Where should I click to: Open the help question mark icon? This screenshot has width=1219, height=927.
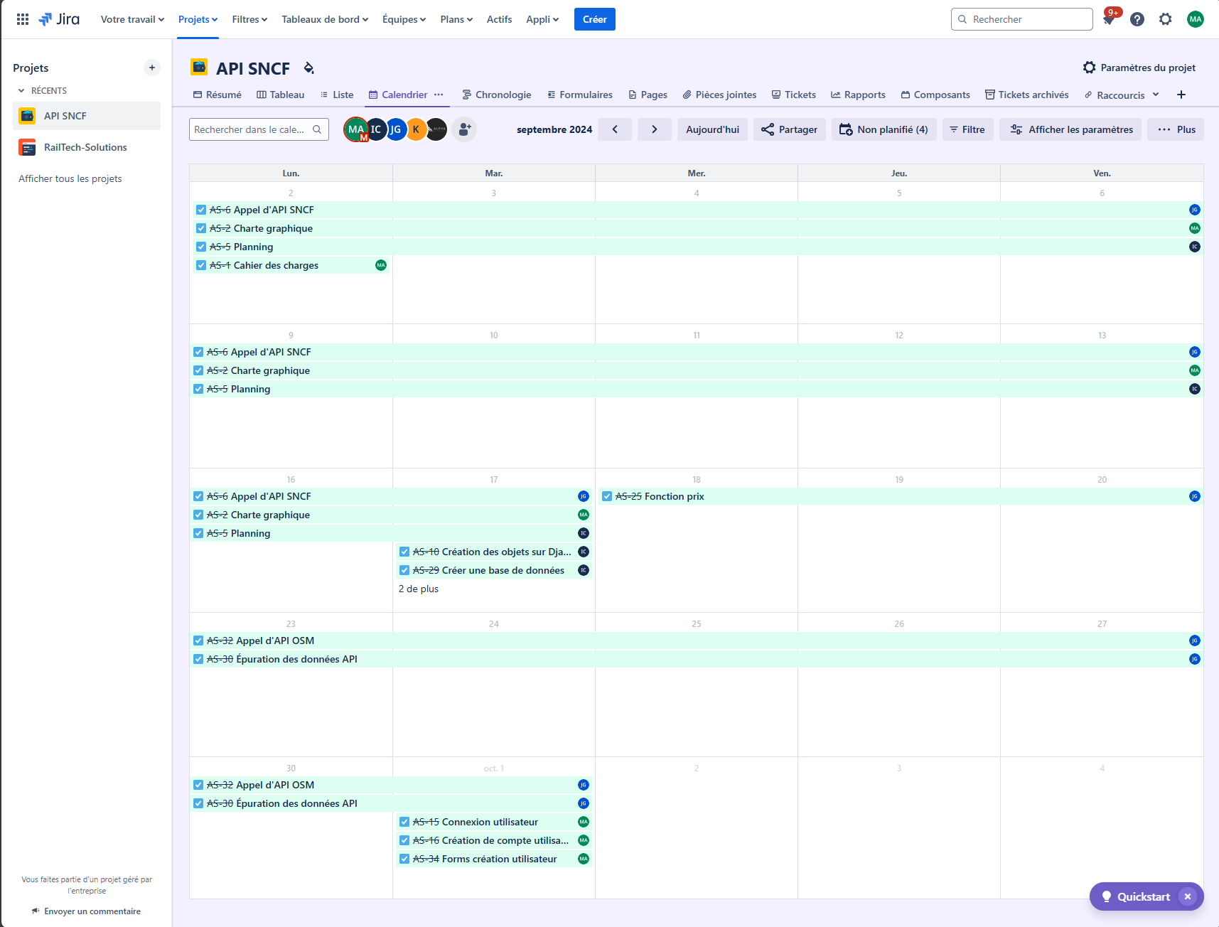[1137, 19]
